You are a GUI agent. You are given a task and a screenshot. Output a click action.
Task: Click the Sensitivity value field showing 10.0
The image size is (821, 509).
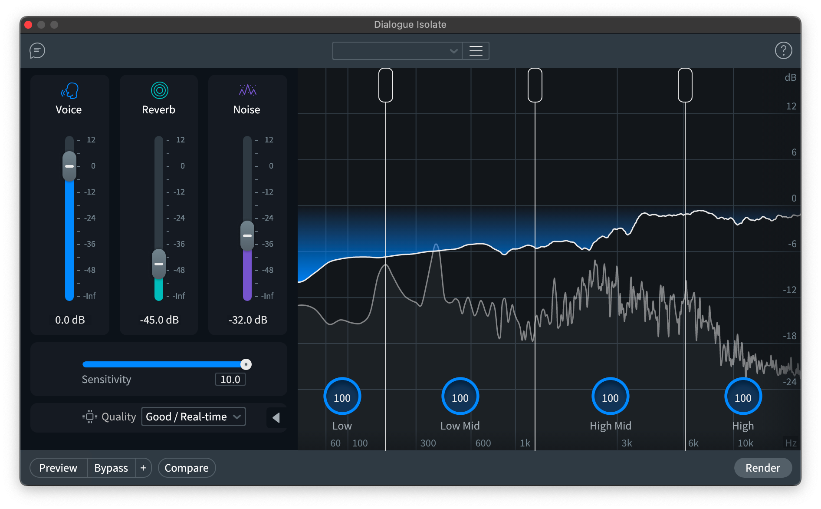(x=230, y=379)
